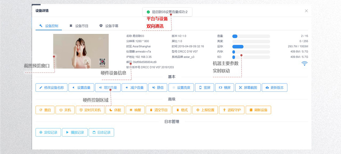The height and width of the screenshot is (154, 341).
Task: Click the 格式 format button
Action: [182, 110]
